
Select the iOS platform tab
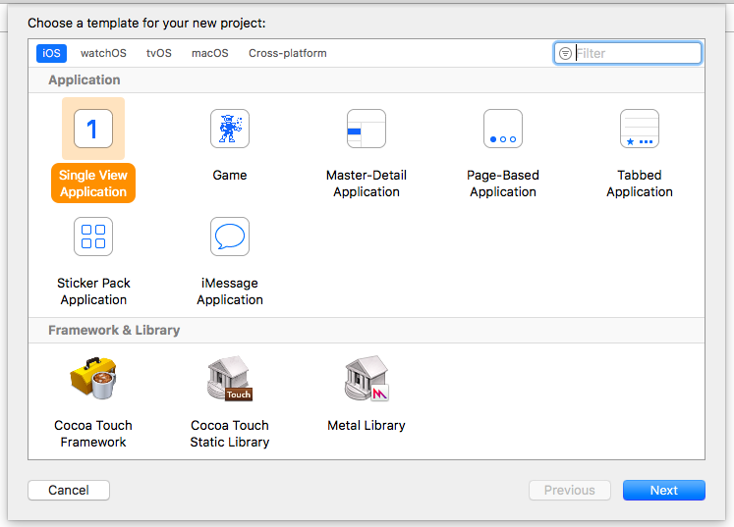click(51, 53)
